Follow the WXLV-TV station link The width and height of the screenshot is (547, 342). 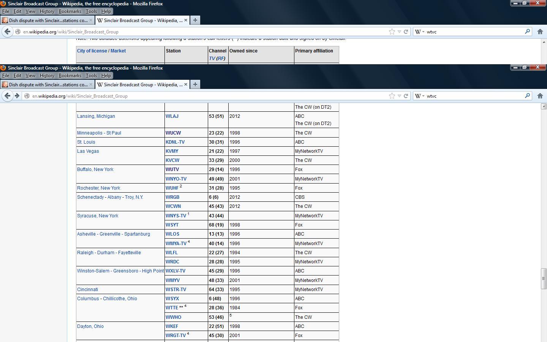click(175, 271)
